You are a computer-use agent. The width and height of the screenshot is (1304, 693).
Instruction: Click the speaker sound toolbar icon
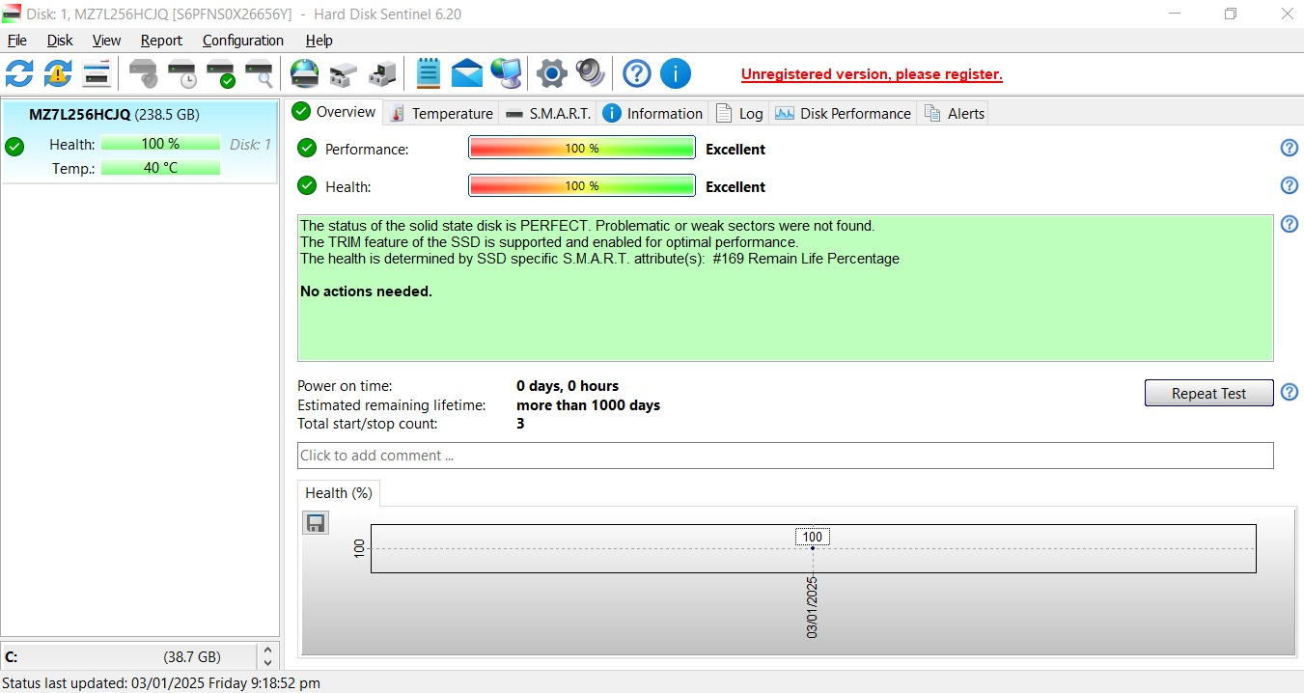590,73
